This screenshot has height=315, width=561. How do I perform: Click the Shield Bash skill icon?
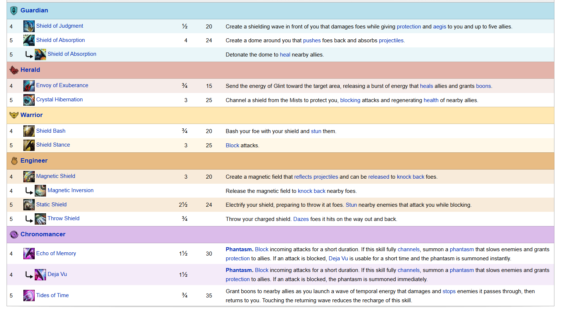[x=29, y=131]
